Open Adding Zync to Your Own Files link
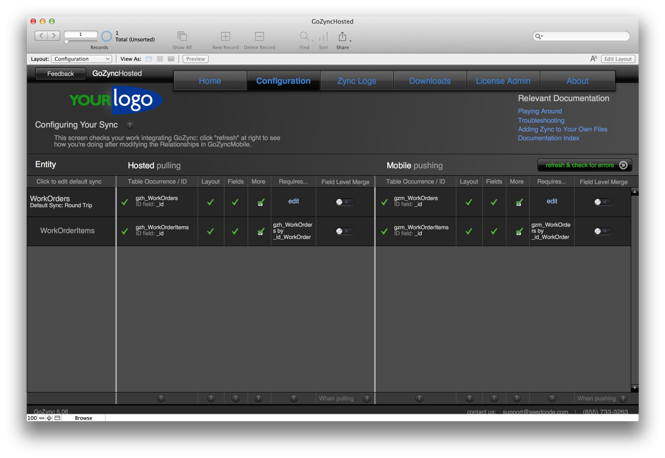Viewport: 665px width, 458px height. pyautogui.click(x=562, y=129)
